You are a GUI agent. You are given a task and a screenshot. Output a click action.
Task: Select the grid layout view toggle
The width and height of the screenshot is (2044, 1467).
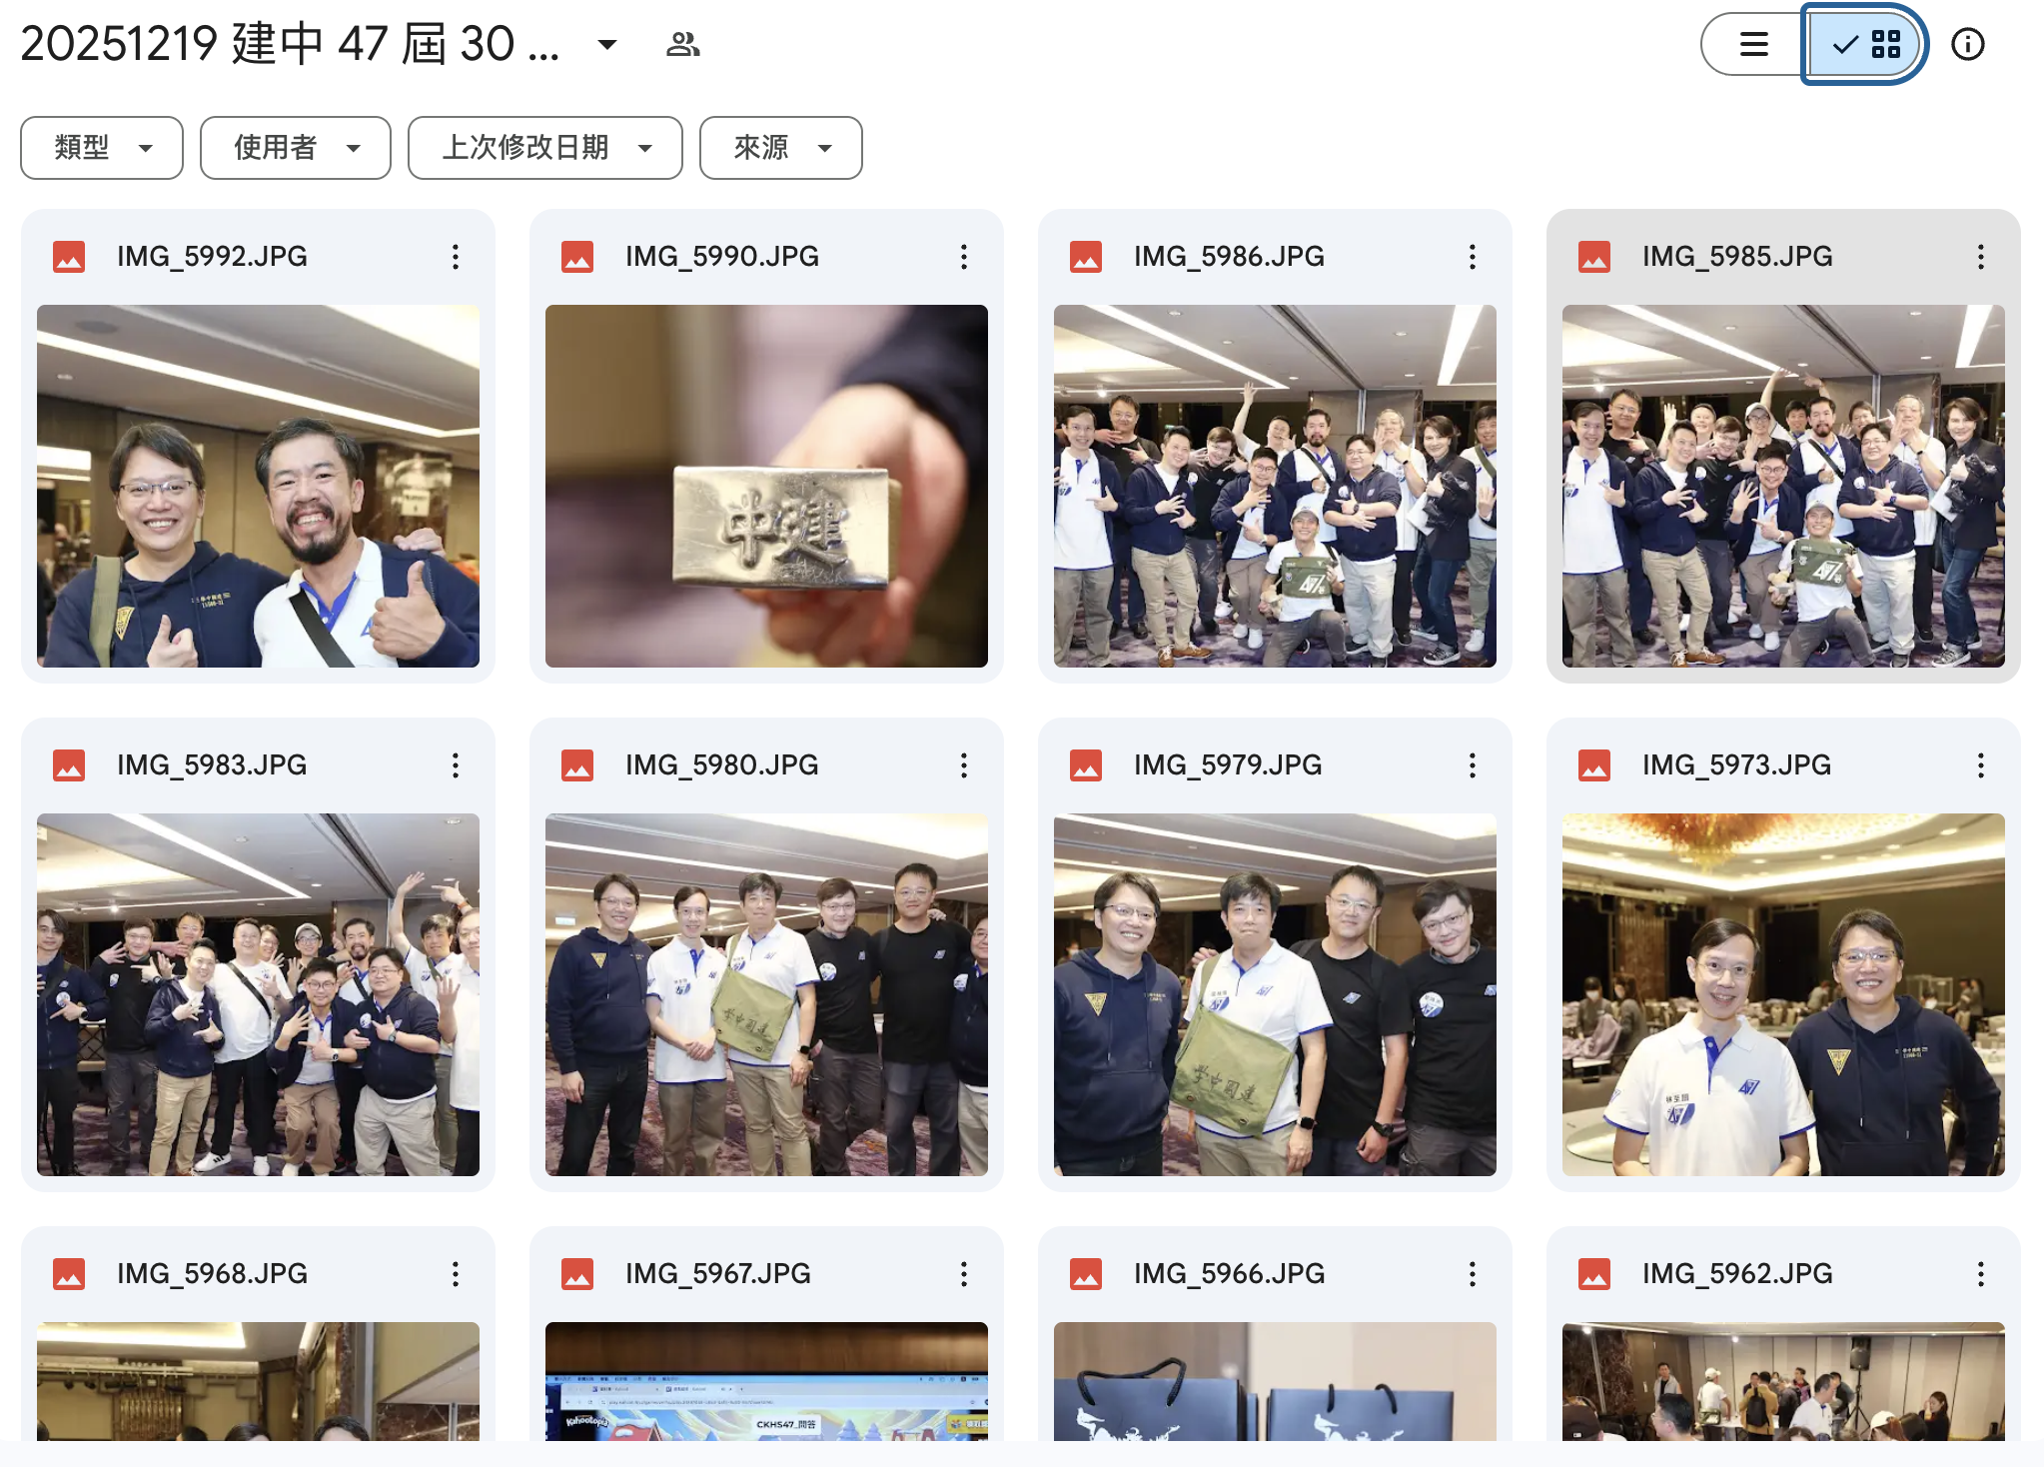[x=1865, y=44]
